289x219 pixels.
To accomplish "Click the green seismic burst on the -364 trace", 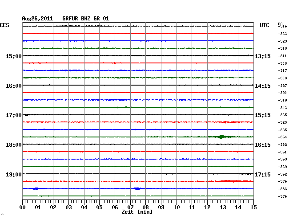I will (221, 137).
